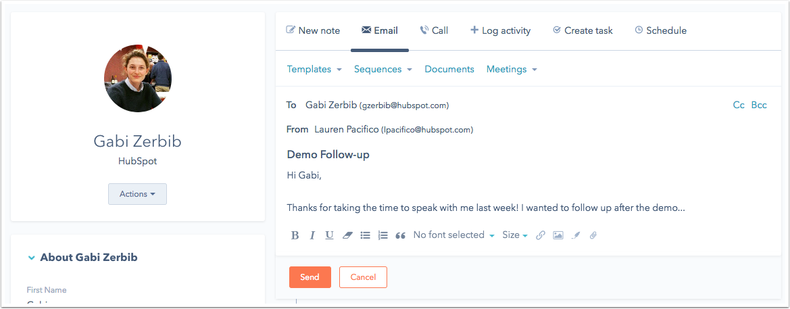Viewport: 790px width, 309px height.
Task: Expand the Templates dropdown
Action: point(314,69)
